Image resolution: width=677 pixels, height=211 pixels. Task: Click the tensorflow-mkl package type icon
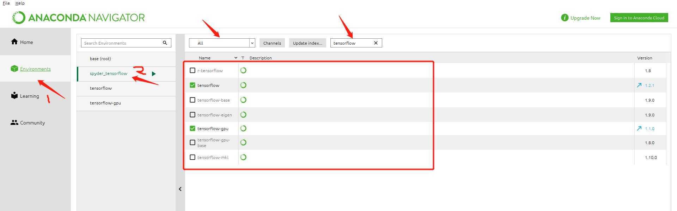pyautogui.click(x=243, y=157)
